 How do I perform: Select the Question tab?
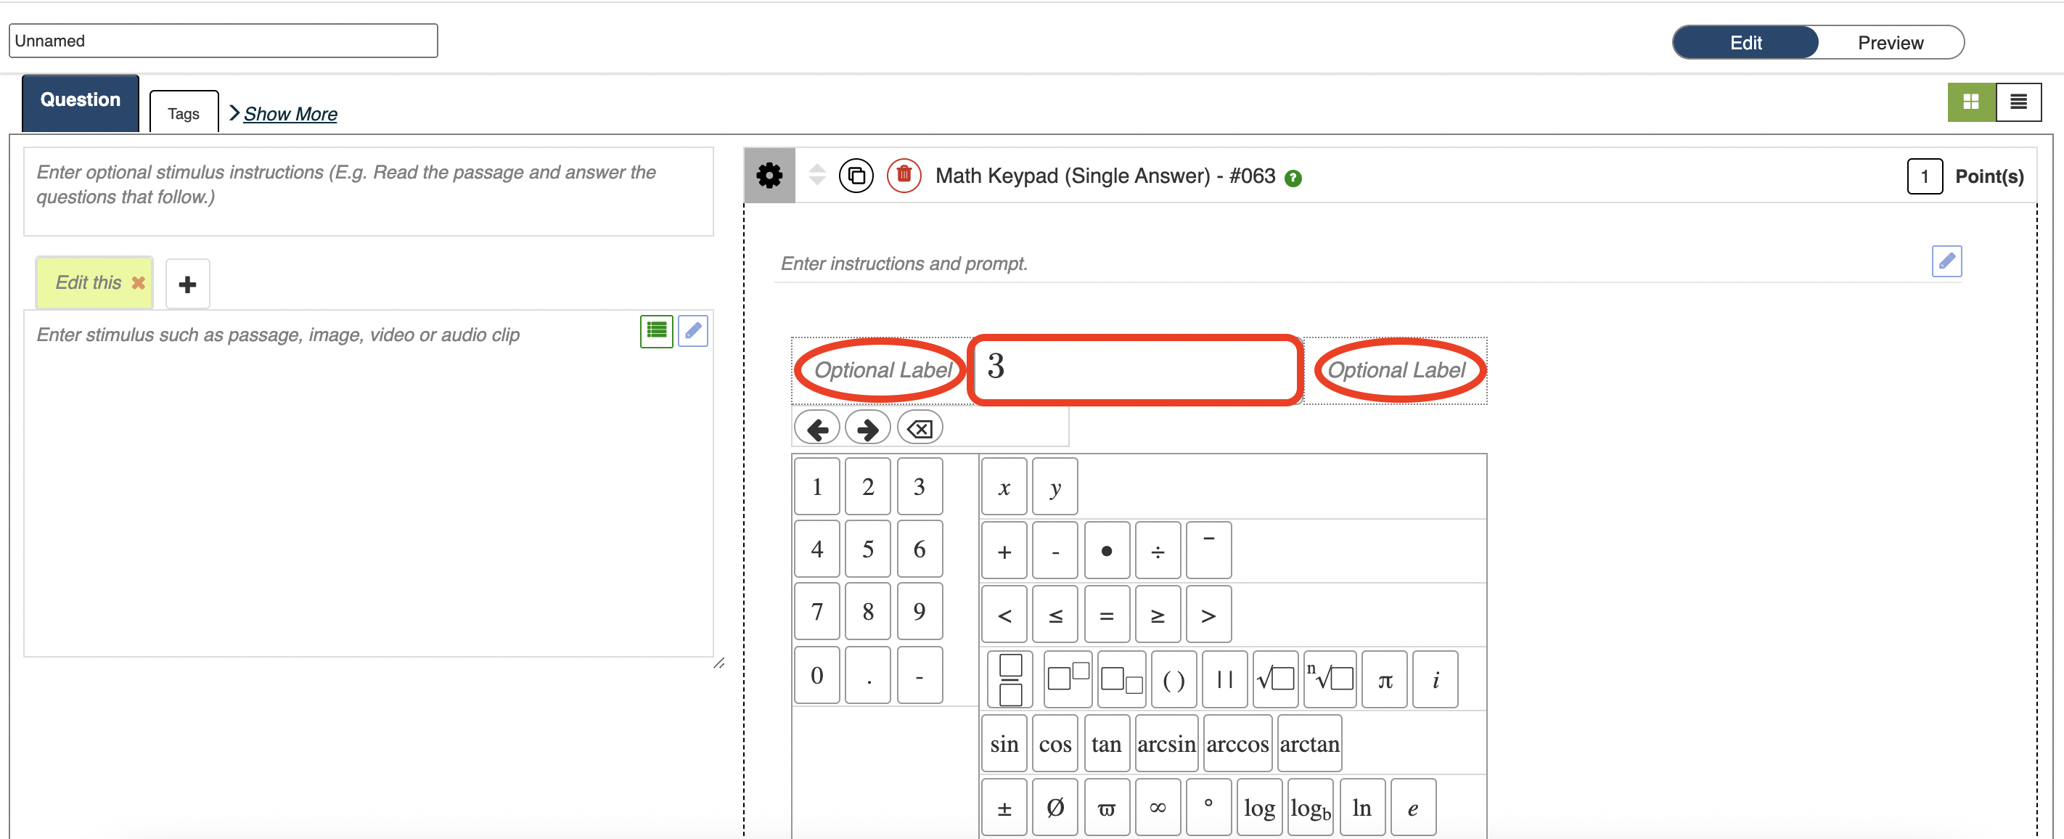80,101
